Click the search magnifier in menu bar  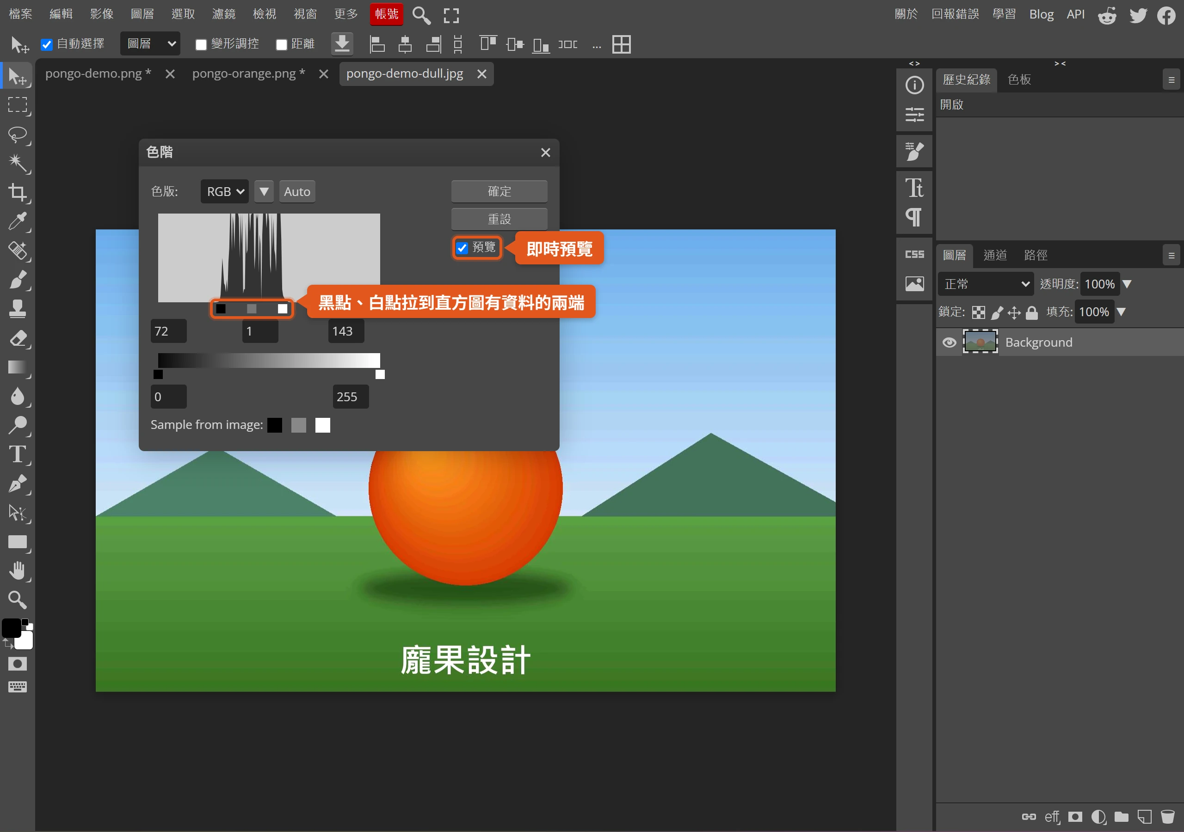click(x=421, y=15)
